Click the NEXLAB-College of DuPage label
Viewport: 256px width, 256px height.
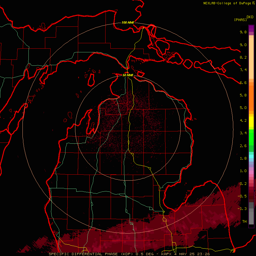click(x=227, y=3)
